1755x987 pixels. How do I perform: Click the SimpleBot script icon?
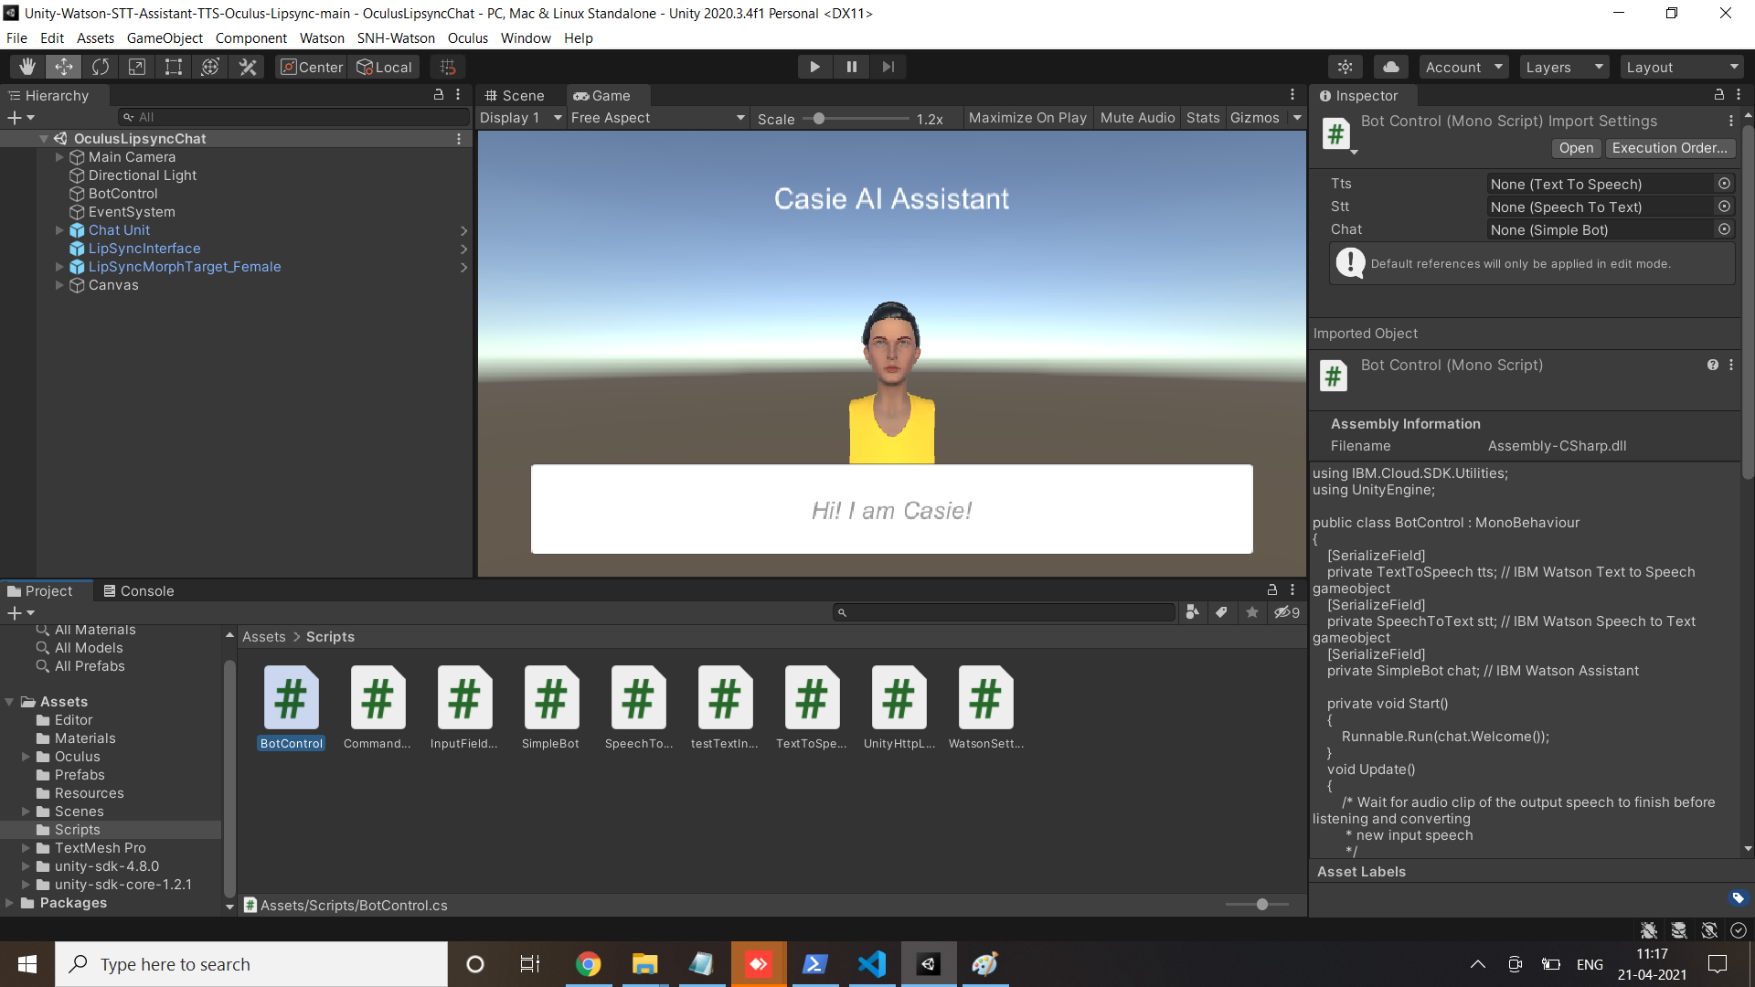click(x=550, y=699)
